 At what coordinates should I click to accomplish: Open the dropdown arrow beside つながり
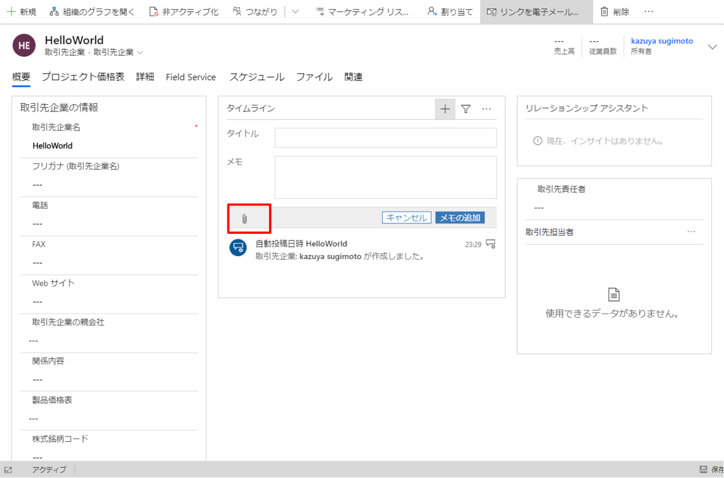(295, 12)
